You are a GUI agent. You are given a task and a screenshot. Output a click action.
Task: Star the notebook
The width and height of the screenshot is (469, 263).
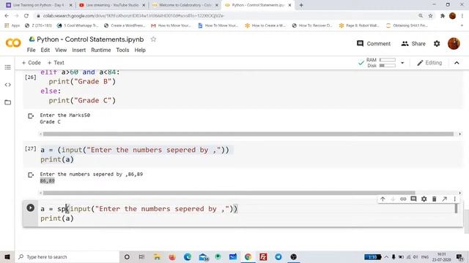click(x=153, y=39)
